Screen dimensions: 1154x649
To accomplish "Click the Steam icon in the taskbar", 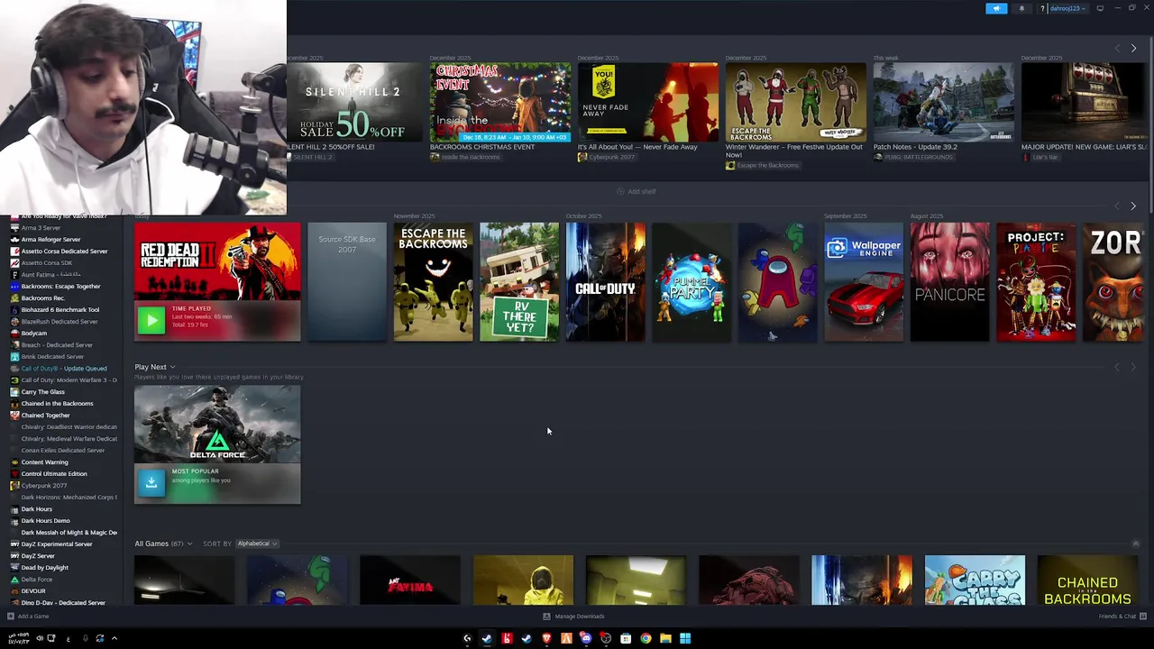I will coord(487,638).
